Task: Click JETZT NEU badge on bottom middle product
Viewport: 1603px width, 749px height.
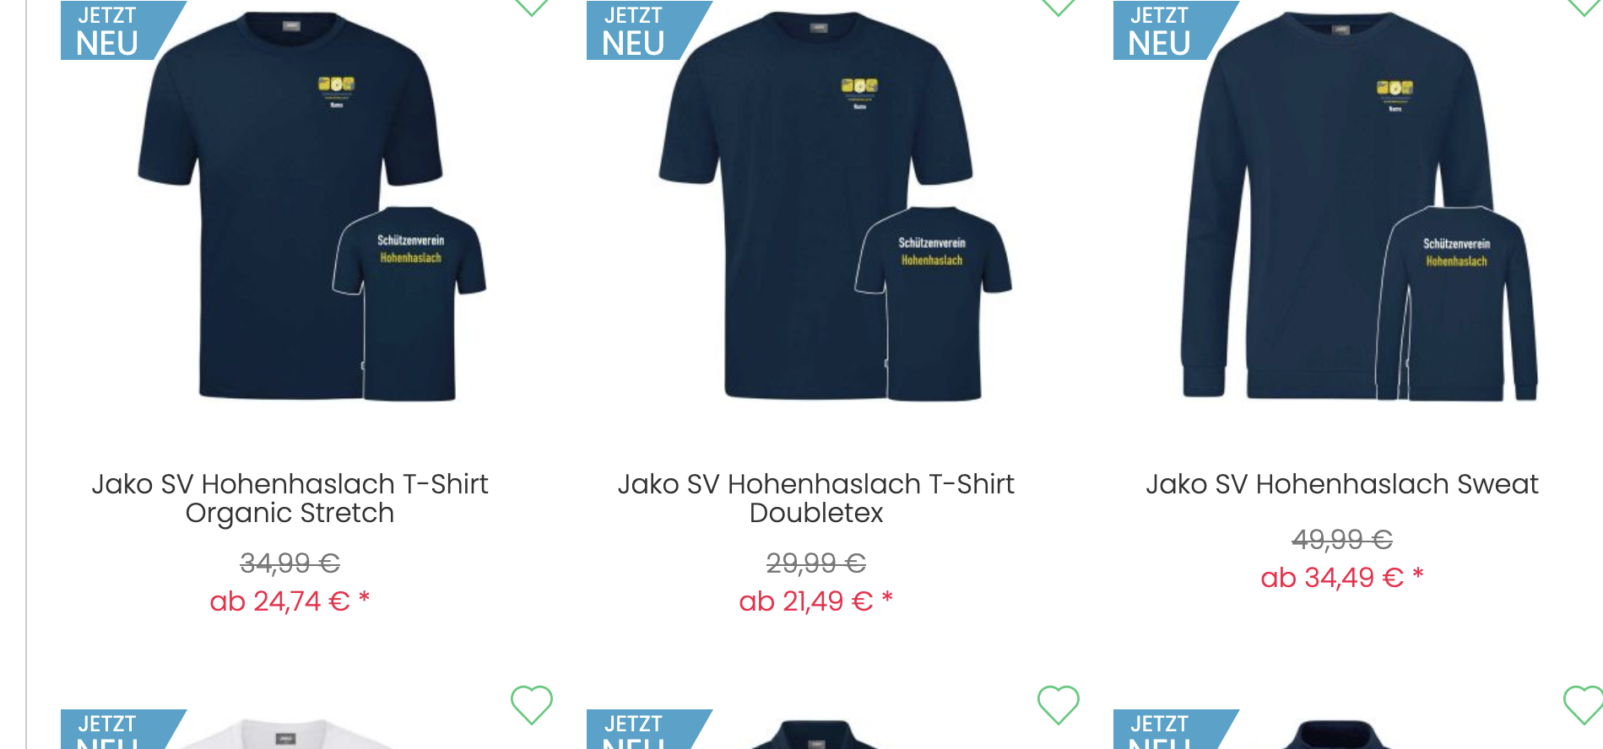Action: [649, 729]
